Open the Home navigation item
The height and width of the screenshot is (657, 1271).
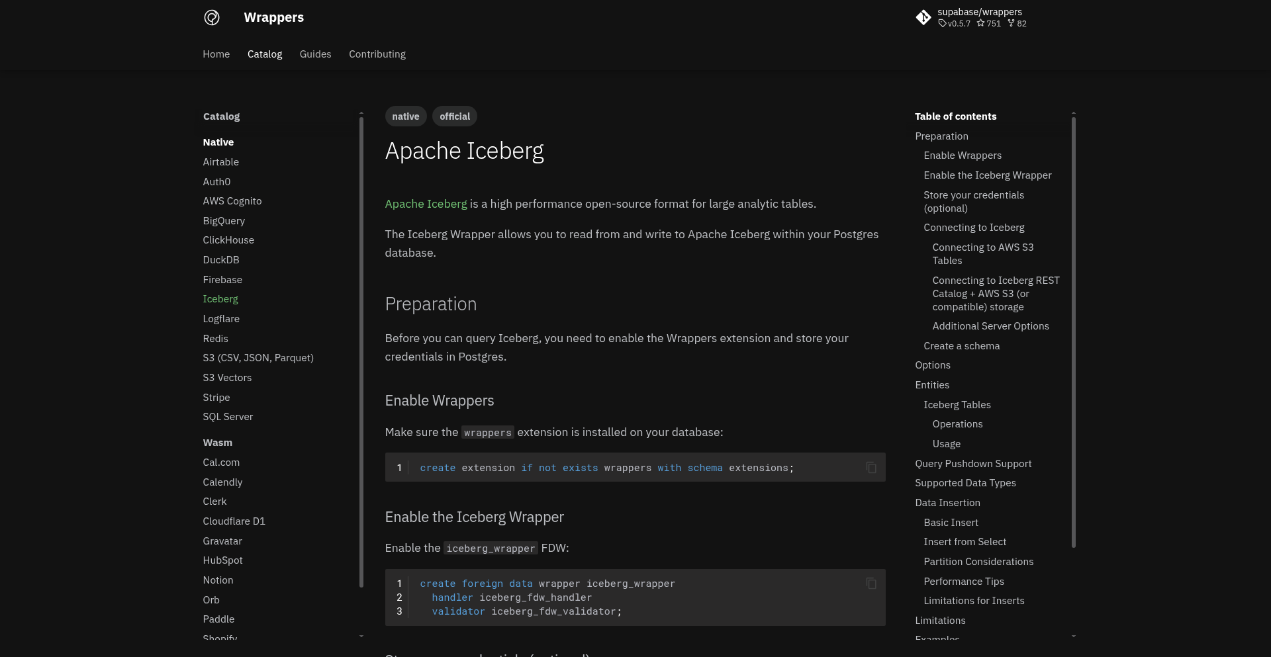point(216,54)
